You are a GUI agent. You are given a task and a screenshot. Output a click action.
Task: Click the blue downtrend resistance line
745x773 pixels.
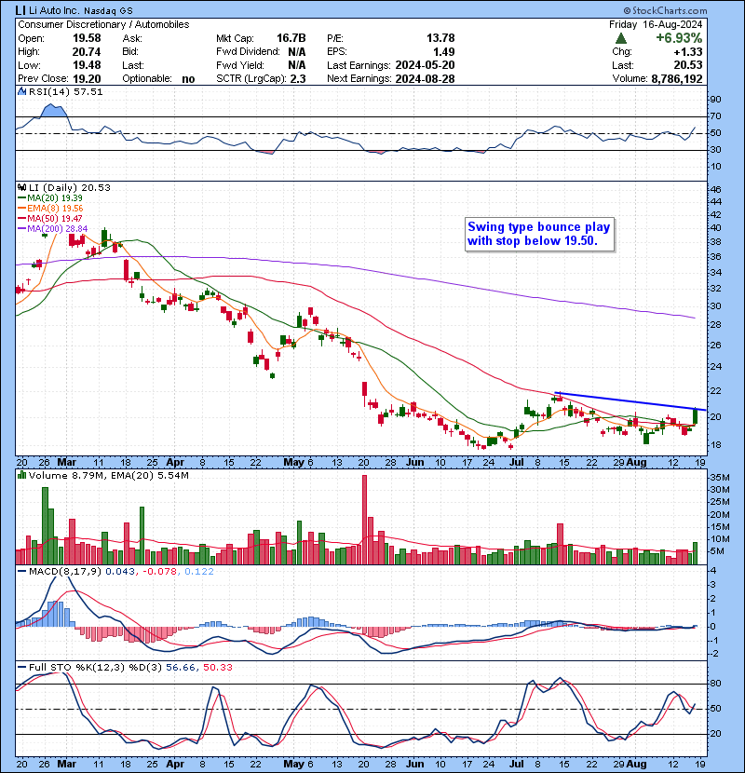(630, 401)
